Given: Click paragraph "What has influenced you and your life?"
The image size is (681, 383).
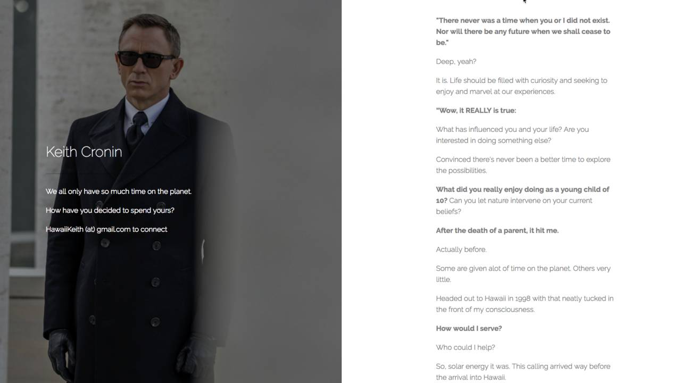Looking at the screenshot, I should point(512,135).
